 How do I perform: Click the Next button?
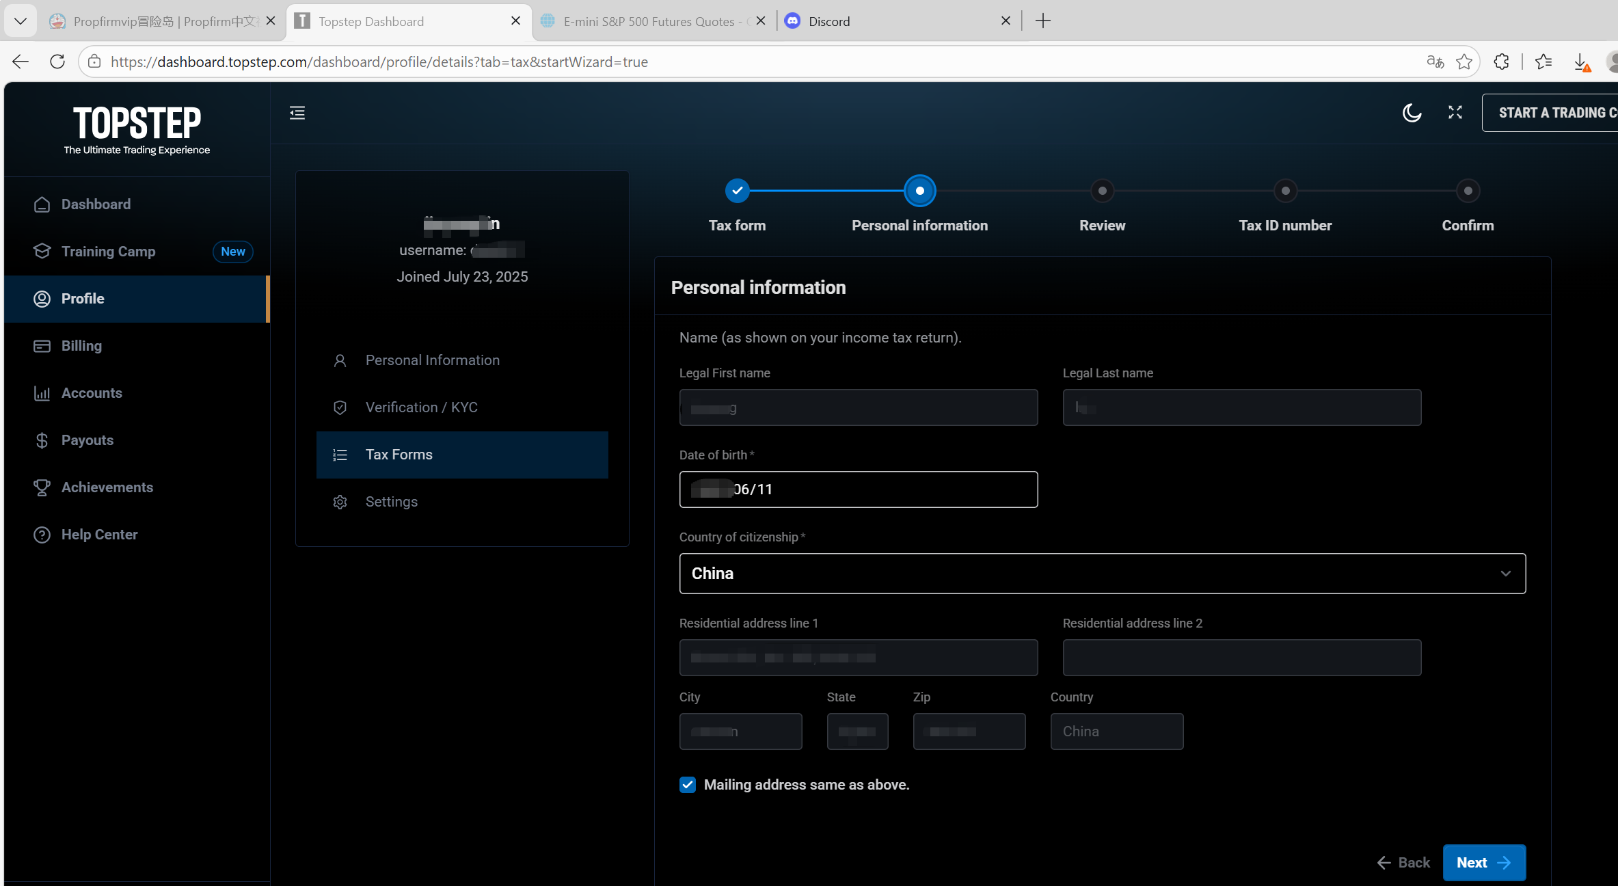tap(1484, 863)
